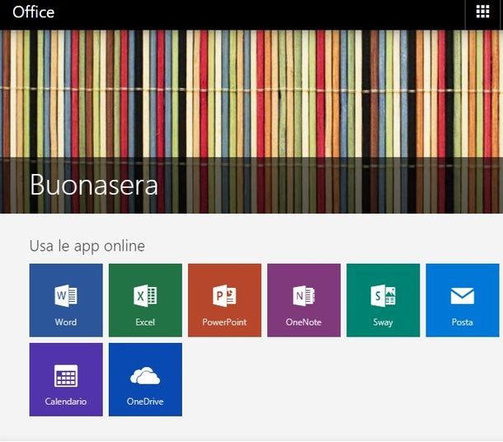Viewport: 503px width, 442px height.
Task: Click the "Usa le app online" heading
Action: [x=87, y=246]
